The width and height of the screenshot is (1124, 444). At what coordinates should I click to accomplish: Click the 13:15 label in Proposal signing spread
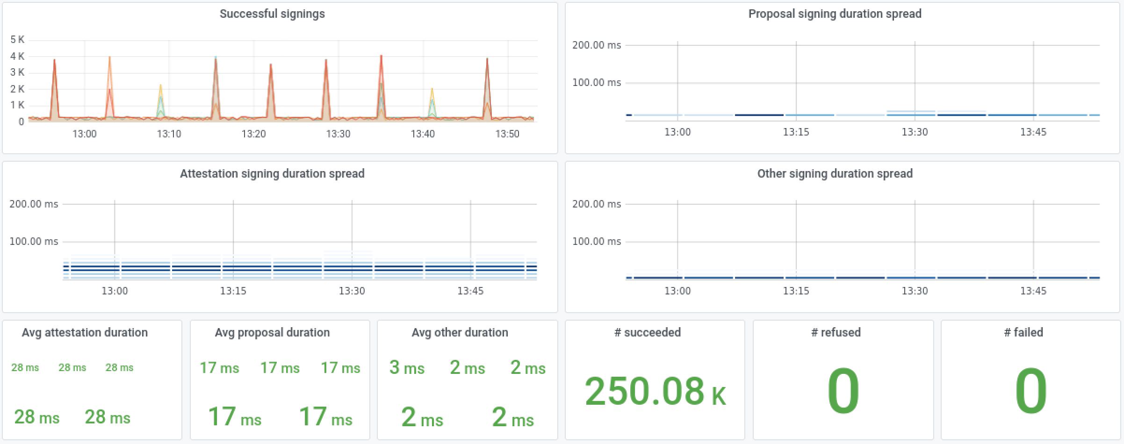point(796,132)
